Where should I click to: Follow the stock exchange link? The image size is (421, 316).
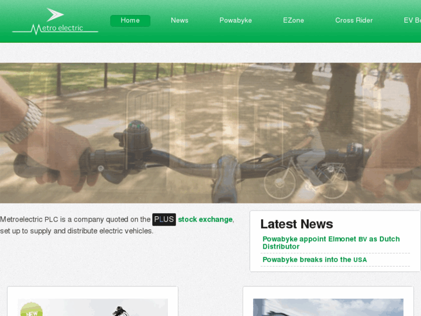(206, 219)
